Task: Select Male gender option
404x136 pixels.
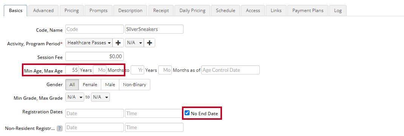Action: click(110, 85)
